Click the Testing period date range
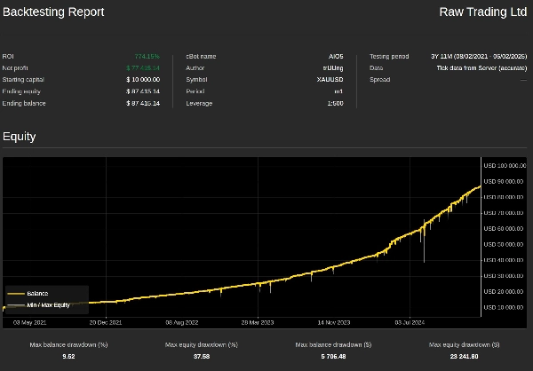 point(479,56)
